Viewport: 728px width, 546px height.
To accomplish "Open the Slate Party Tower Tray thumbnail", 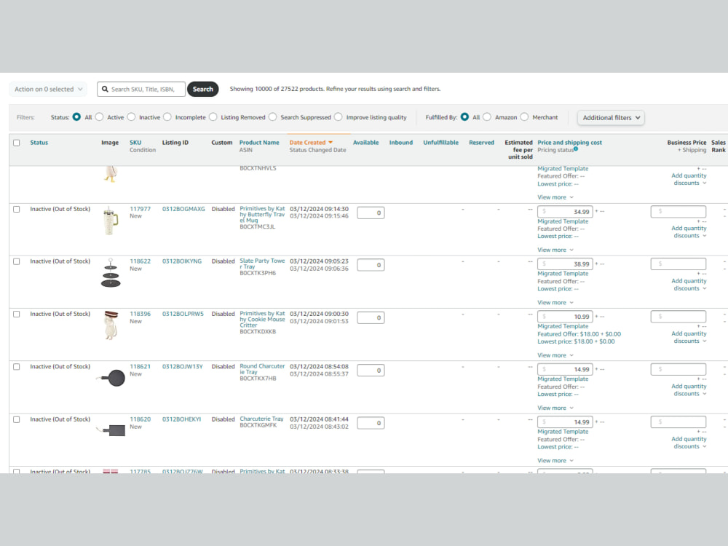I will pyautogui.click(x=111, y=274).
